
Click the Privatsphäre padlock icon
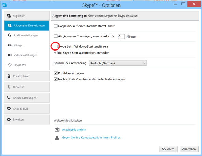[9, 76]
